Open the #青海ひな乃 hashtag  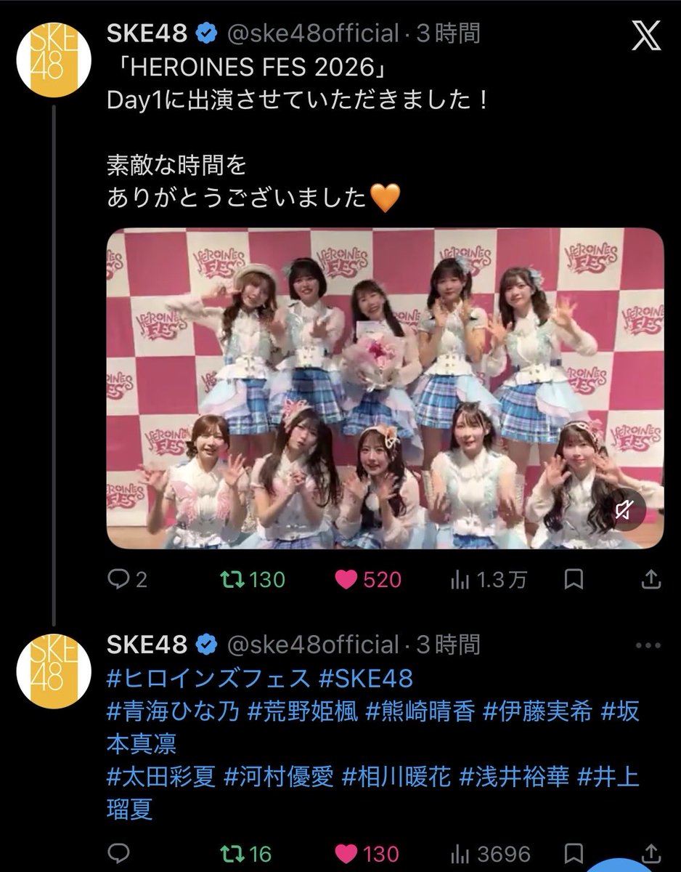point(173,711)
